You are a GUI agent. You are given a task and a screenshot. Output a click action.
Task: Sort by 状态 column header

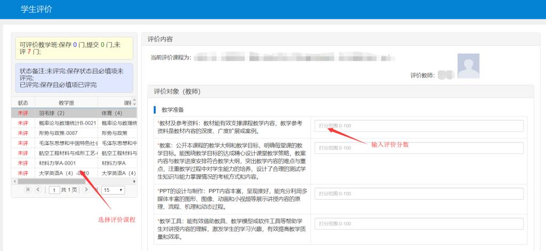[23, 102]
